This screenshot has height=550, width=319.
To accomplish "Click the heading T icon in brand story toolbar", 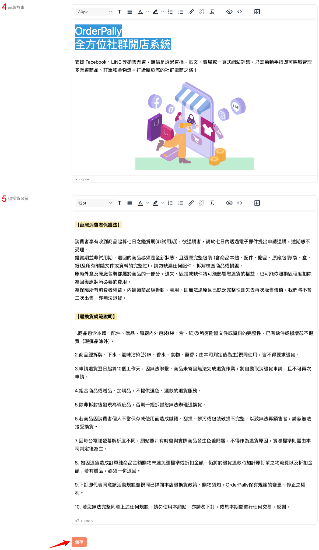I will (x=120, y=12).
